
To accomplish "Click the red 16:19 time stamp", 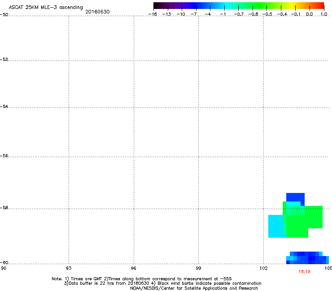I will 304,272.
